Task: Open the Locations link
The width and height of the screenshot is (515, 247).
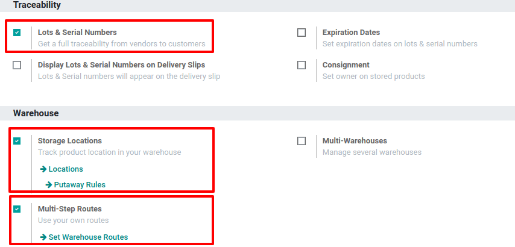Action: tap(66, 169)
